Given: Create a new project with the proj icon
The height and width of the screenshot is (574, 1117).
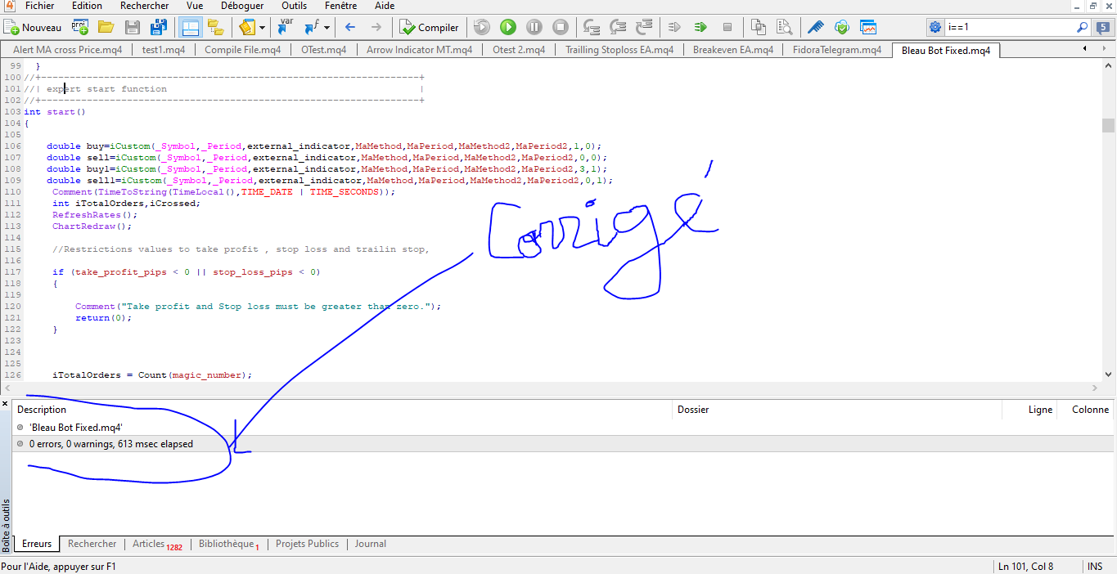Looking at the screenshot, I should click(x=80, y=27).
